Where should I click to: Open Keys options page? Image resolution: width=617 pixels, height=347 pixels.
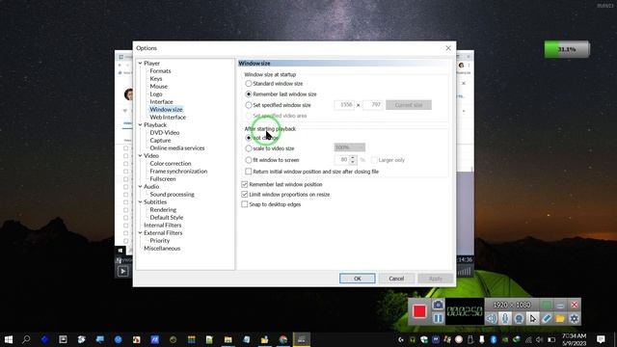pos(156,79)
